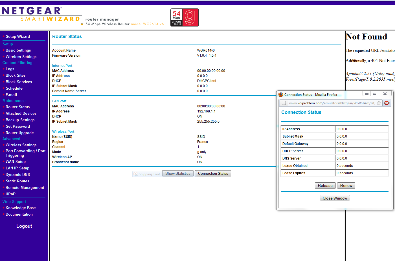Image resolution: width=395 pixels, height=261 pixels.
Task: Click the LAN IP address 192.168.1.1
Action: 206,112
